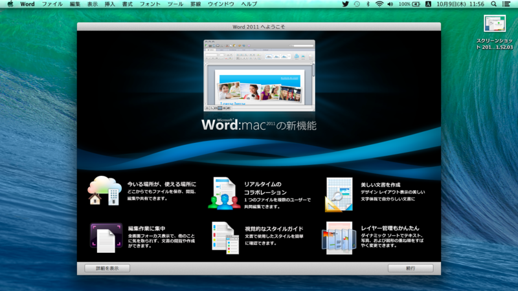
Task: Open the フォント menu
Action: click(150, 4)
